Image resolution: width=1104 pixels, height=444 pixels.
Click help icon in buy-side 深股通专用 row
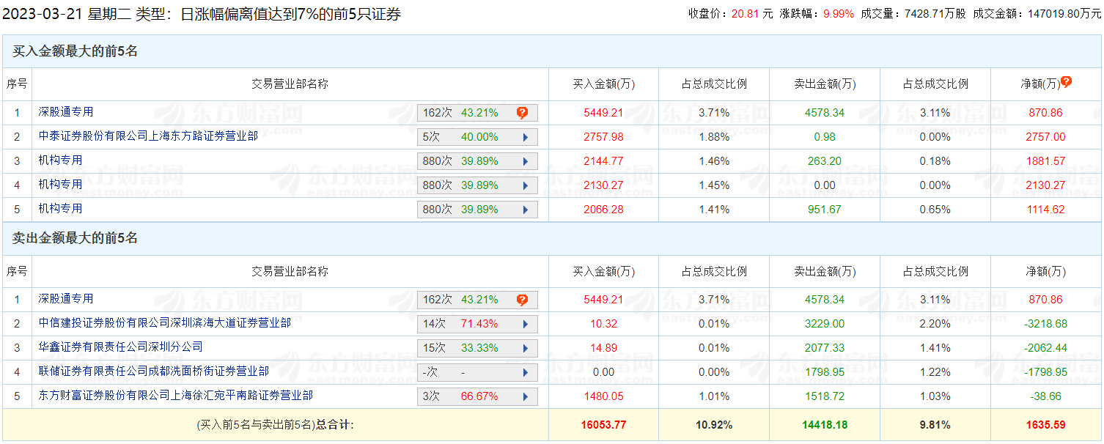pos(522,113)
